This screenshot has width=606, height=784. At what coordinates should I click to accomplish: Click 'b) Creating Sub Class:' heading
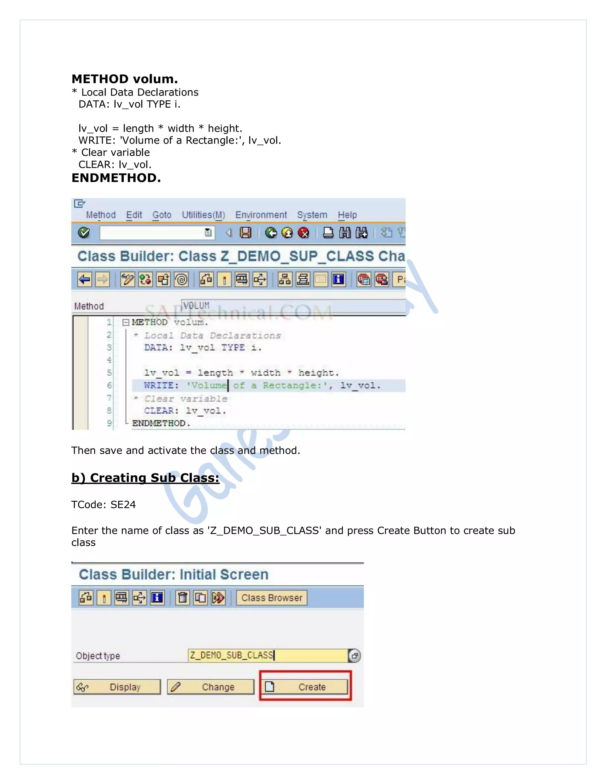145,478
